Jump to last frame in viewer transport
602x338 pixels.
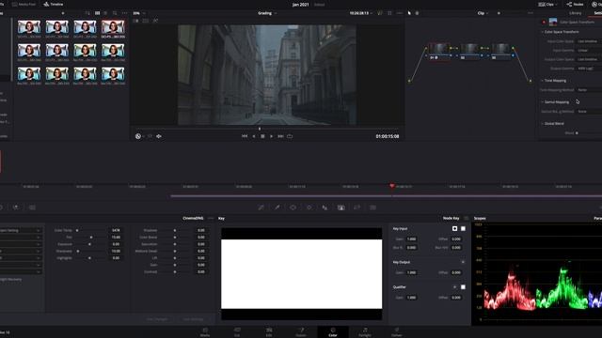[280, 136]
